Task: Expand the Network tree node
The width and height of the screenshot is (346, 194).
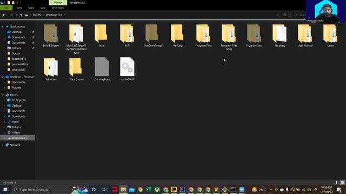Action: click(2, 145)
